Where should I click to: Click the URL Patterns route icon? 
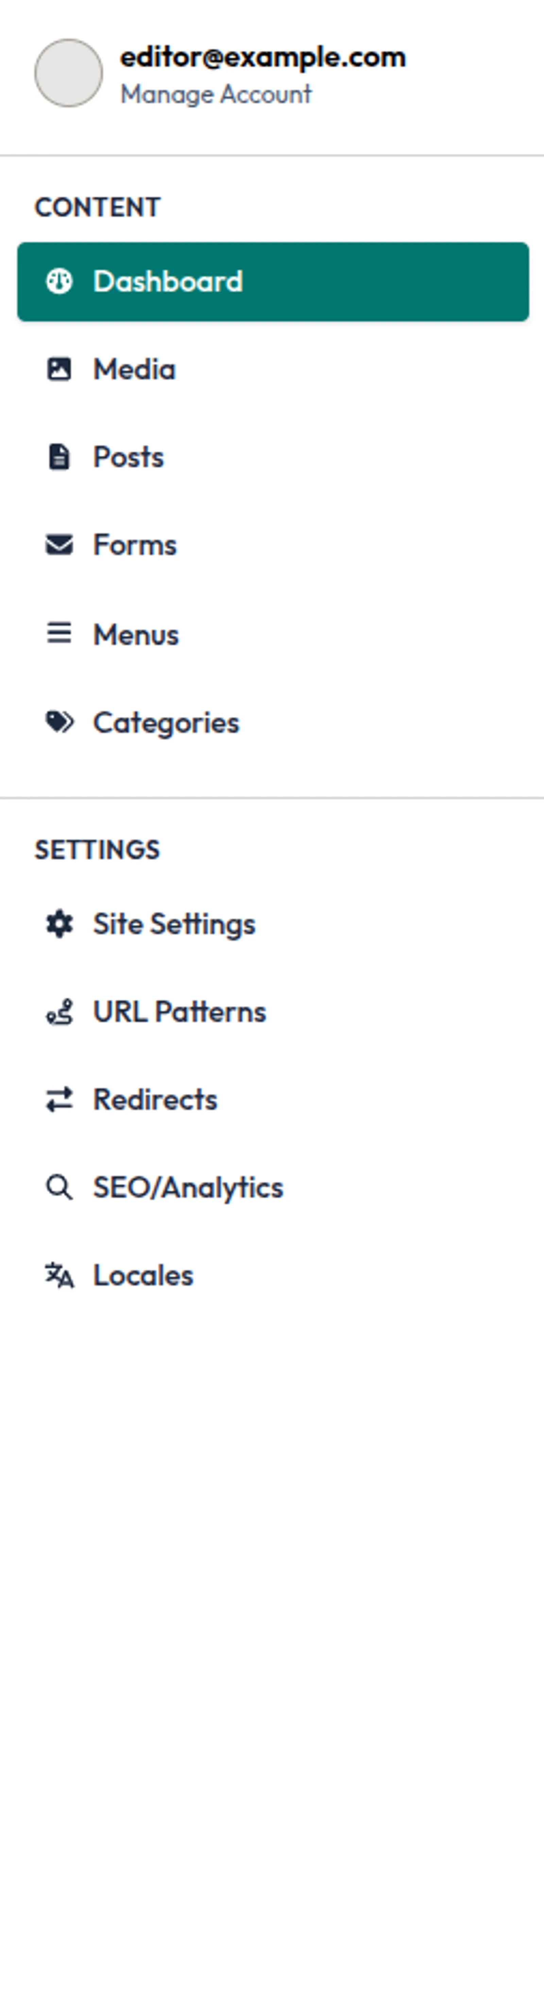tap(60, 1012)
